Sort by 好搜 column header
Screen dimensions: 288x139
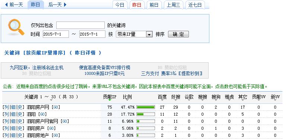[175, 97]
